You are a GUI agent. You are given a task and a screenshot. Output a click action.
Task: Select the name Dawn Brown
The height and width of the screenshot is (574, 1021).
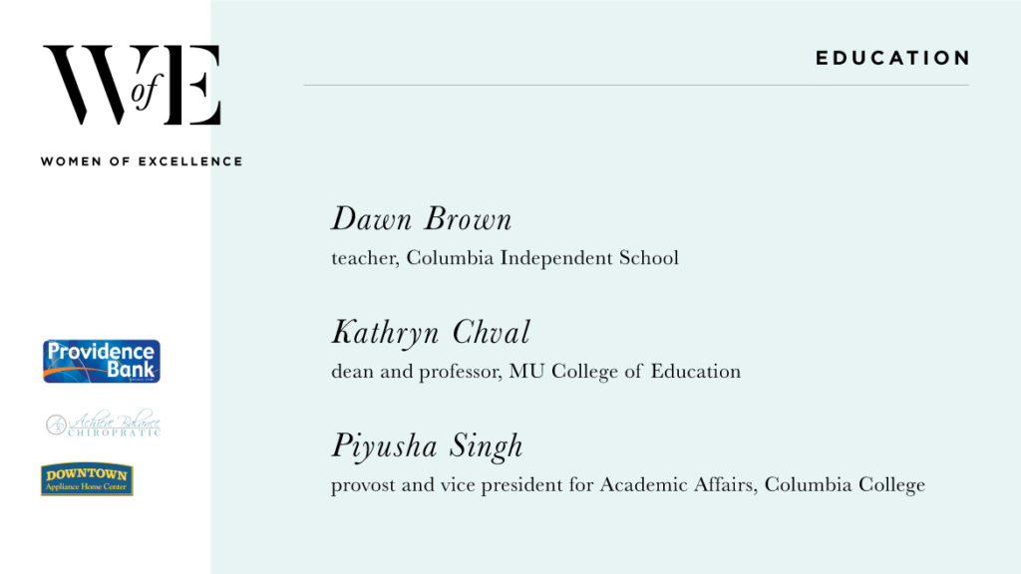click(x=422, y=219)
